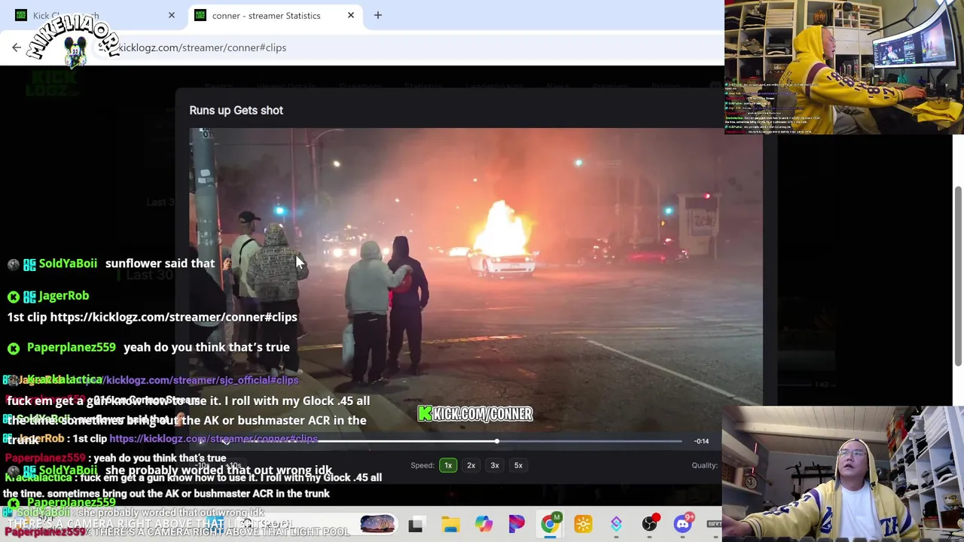Screen dimensions: 964x542
Task: Click the Runs up Gets shot clip video
Action: coord(475,279)
